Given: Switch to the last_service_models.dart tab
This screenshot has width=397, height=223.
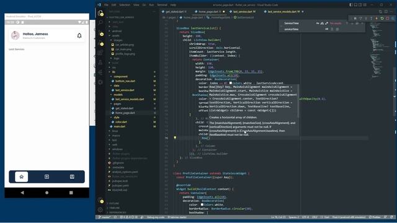Looking at the screenshot, I should (x=282, y=12).
